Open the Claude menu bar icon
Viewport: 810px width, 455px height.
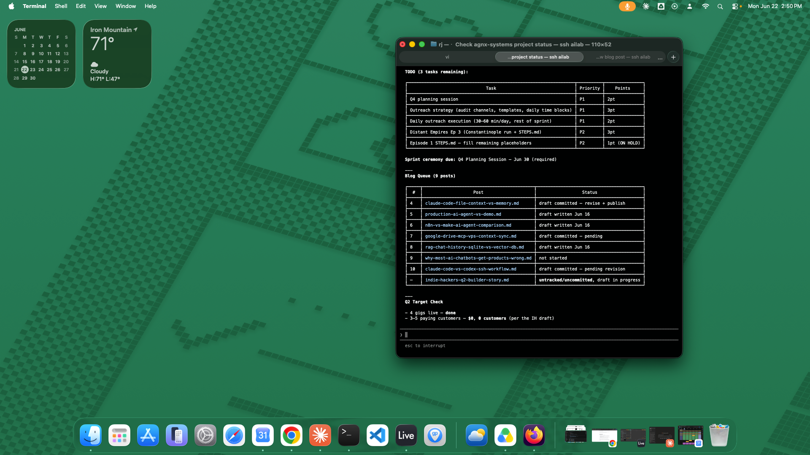(x=646, y=6)
